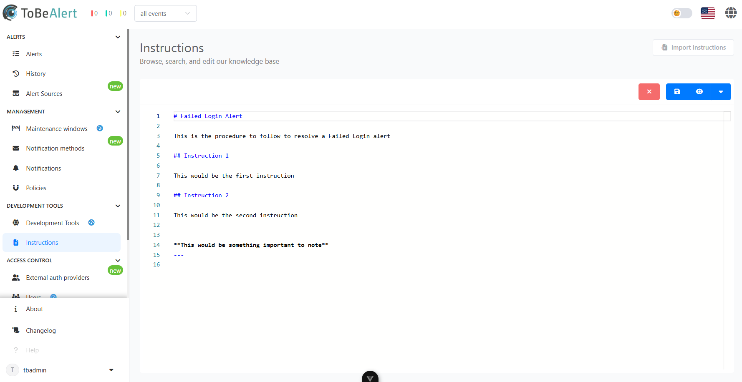Click the '## Instruction 2' heading line
The height and width of the screenshot is (382, 742).
[201, 196]
